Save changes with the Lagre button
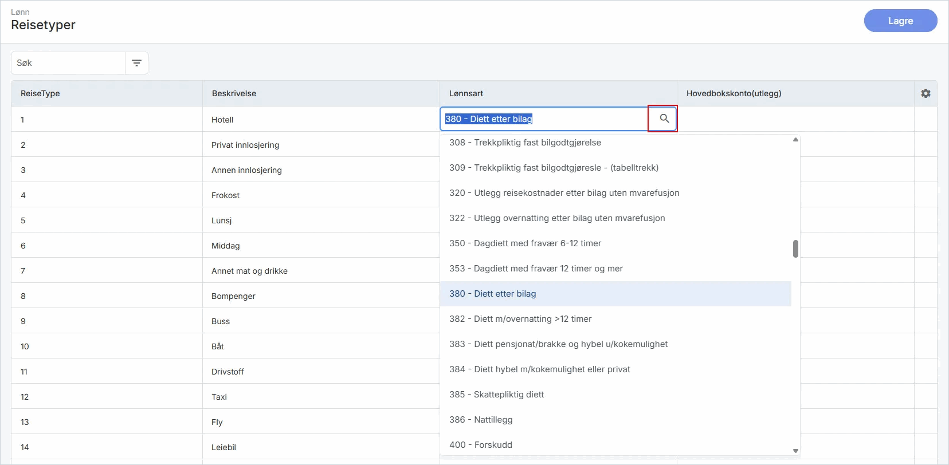949x465 pixels. pos(900,21)
